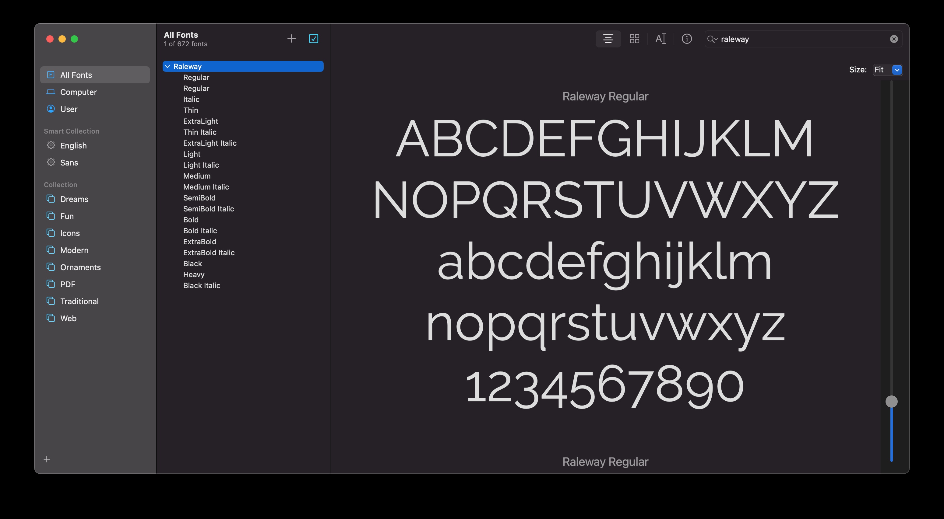
Task: Open the English smart collection gear icon
Action: [51, 145]
